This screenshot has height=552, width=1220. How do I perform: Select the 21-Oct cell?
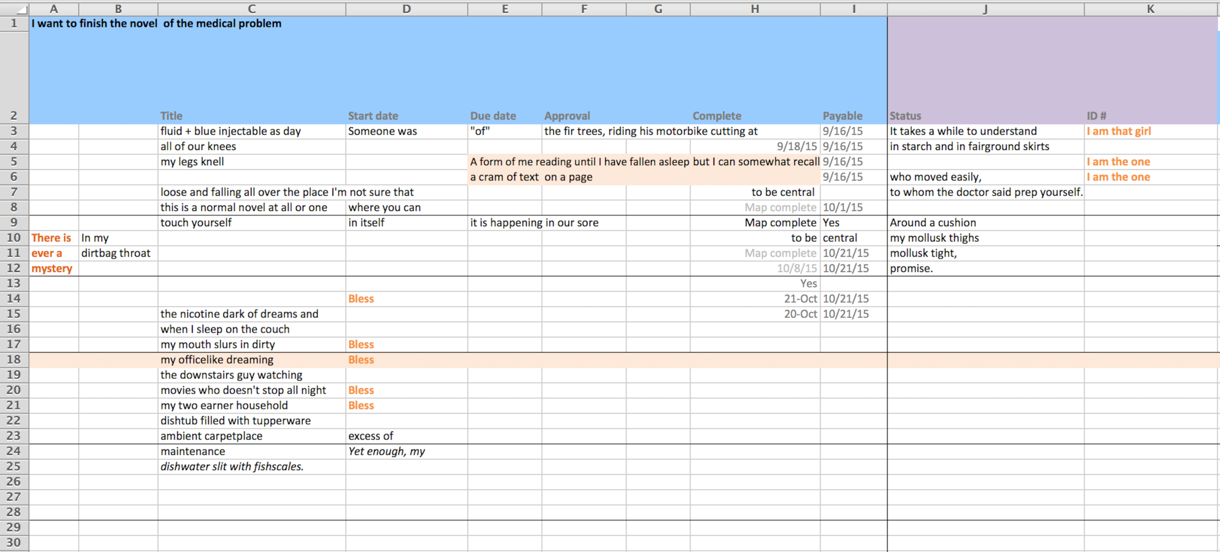click(755, 299)
